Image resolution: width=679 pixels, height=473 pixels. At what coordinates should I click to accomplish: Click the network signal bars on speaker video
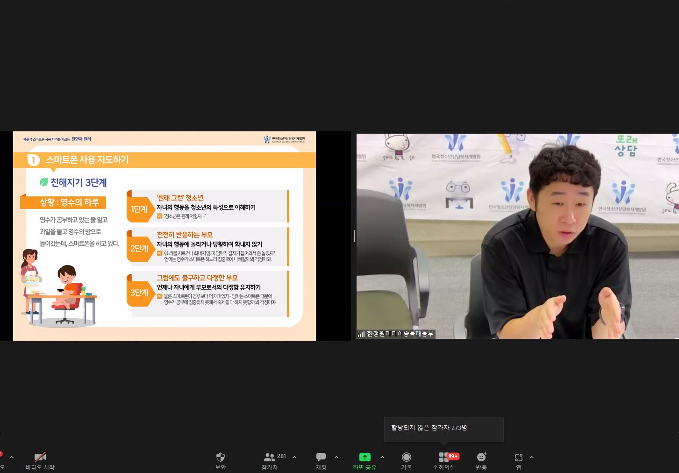tap(361, 334)
